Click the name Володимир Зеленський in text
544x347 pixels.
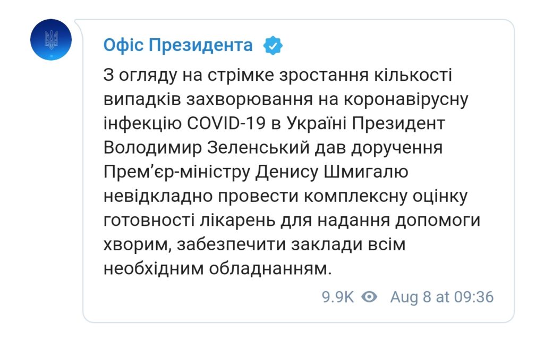click(207, 148)
